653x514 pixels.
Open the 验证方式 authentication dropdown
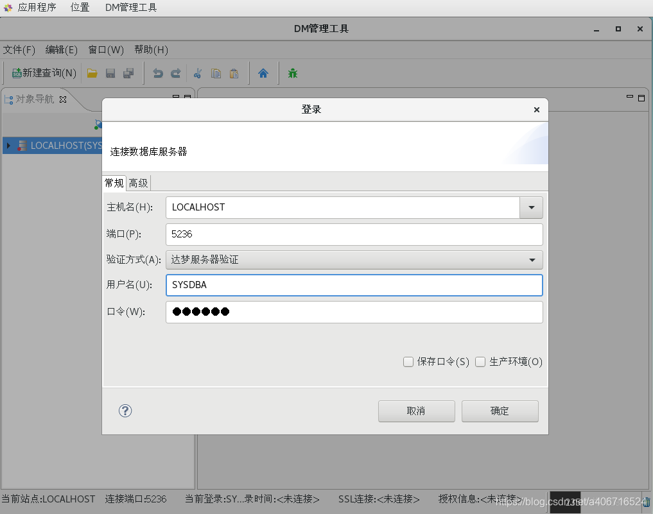point(532,259)
